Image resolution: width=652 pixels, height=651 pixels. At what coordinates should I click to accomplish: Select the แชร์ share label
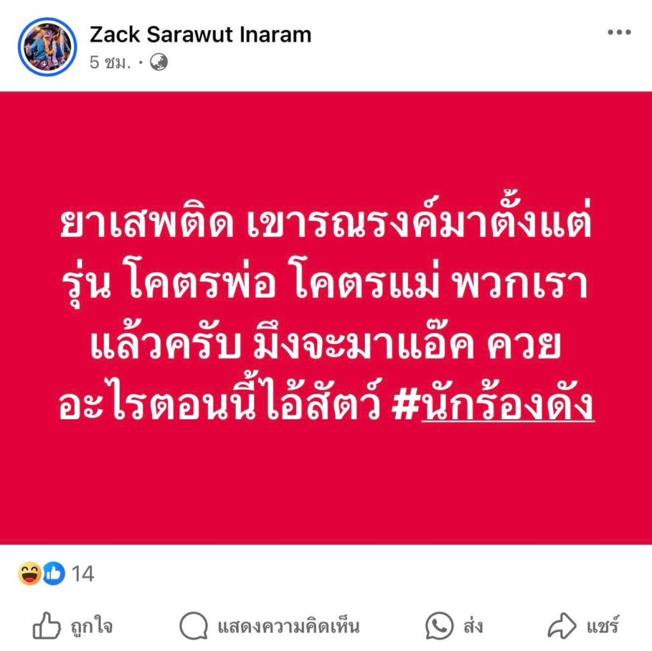(603, 626)
